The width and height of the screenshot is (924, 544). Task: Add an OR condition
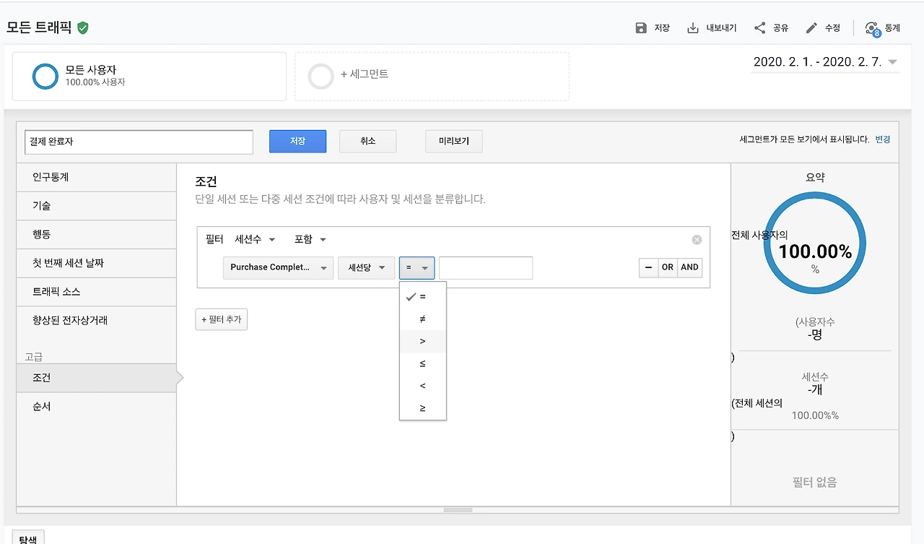[668, 267]
